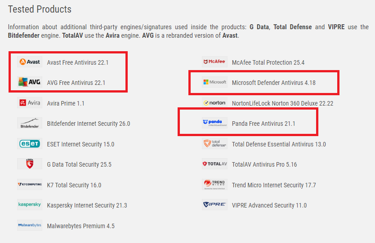Viewport: 375px width, 243px height.
Task: Click Kaspersky Internet Security 21.3 text
Action: point(87,205)
